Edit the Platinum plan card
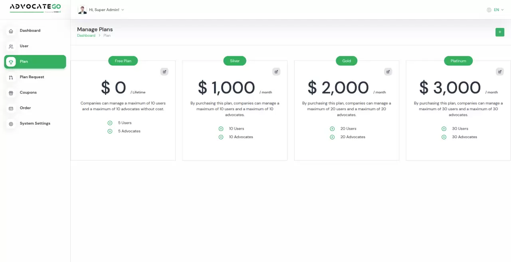The image size is (511, 262). (x=500, y=71)
